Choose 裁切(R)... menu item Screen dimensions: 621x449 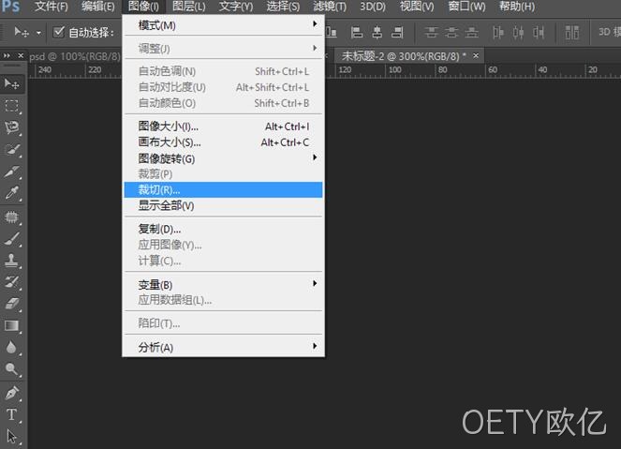223,190
